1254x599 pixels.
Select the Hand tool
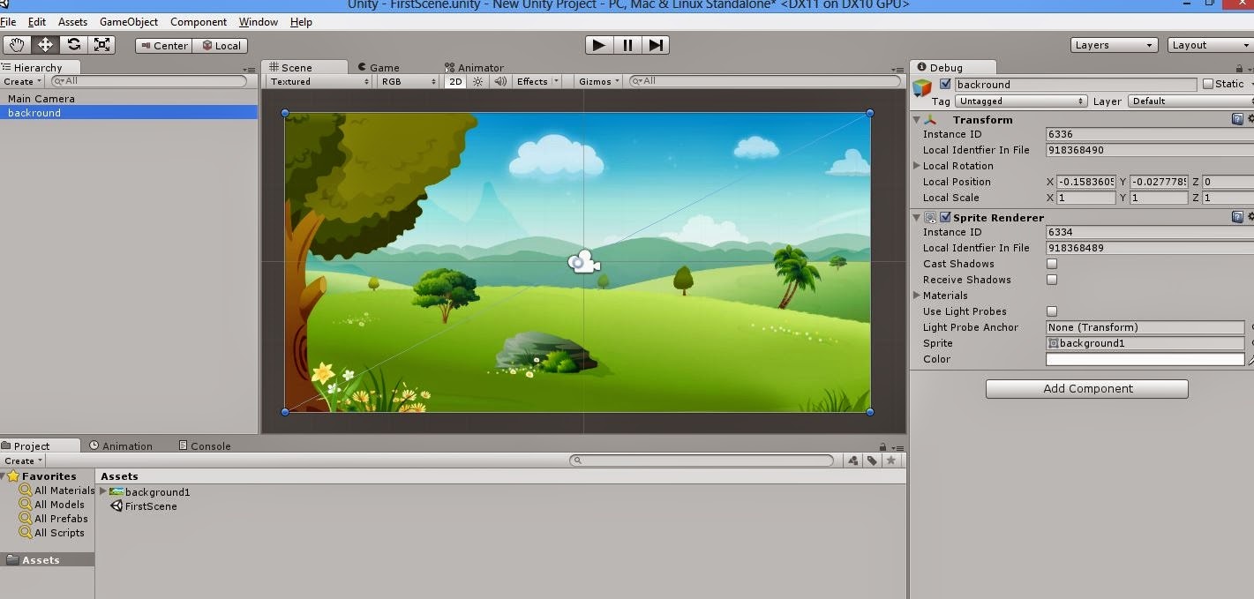(x=15, y=44)
